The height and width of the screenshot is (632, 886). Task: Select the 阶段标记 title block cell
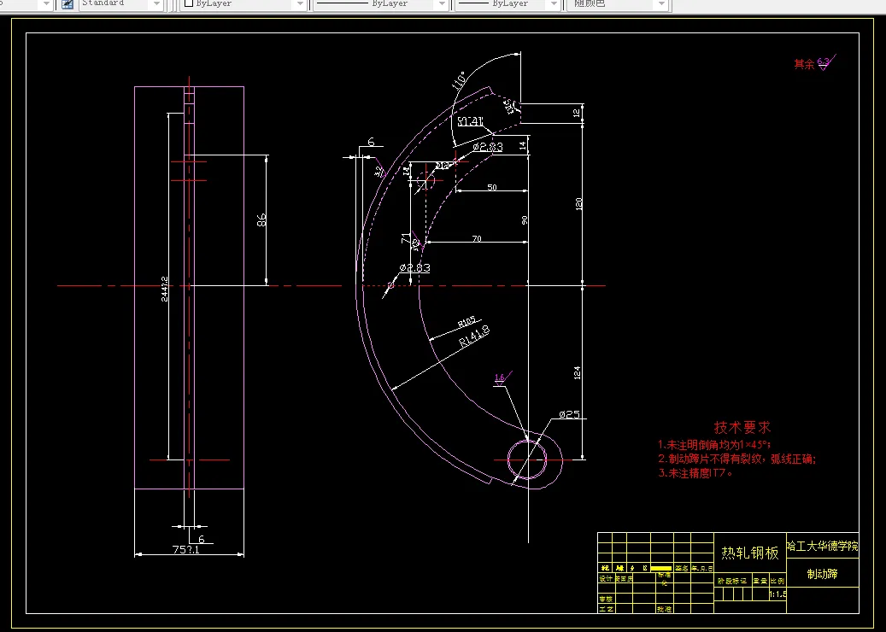tap(732, 581)
